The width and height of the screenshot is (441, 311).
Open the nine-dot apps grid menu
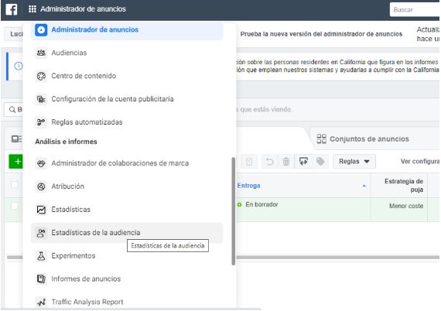(32, 9)
